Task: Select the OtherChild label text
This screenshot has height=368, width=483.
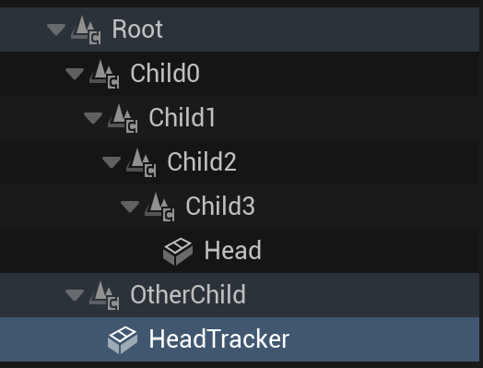Action: pos(188,294)
